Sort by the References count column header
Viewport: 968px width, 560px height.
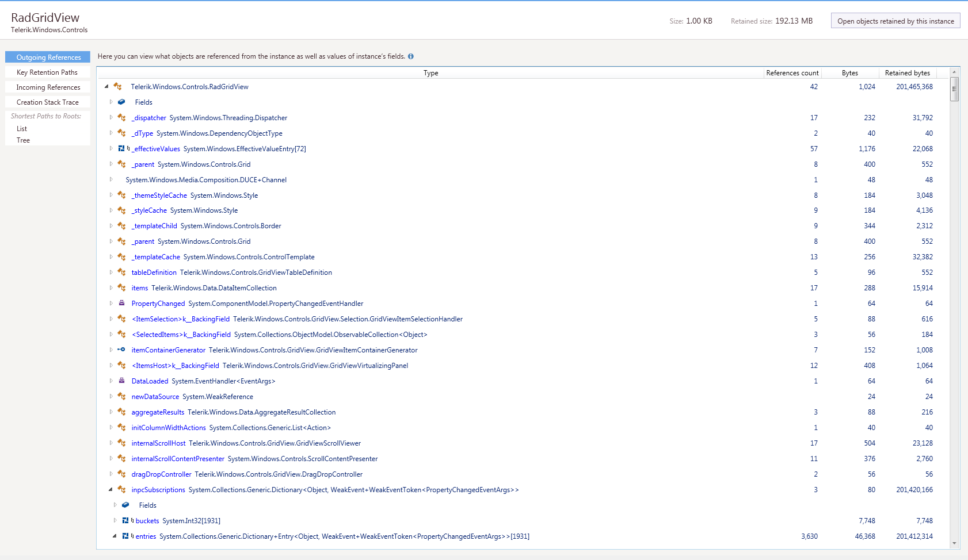(792, 73)
